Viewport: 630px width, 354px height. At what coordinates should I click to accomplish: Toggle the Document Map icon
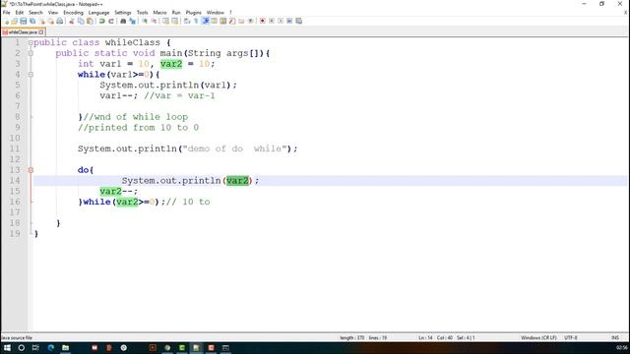223,21
